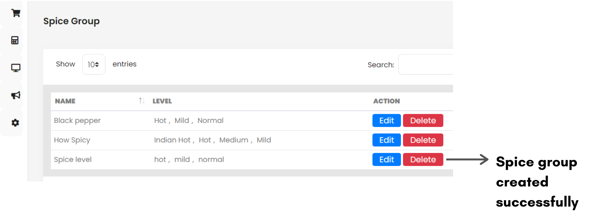
Task: Click the megaphone announcements sidebar icon
Action: click(15, 95)
